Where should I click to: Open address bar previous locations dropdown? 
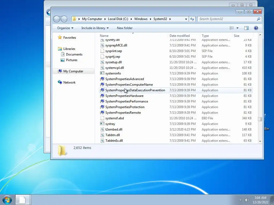(186, 19)
